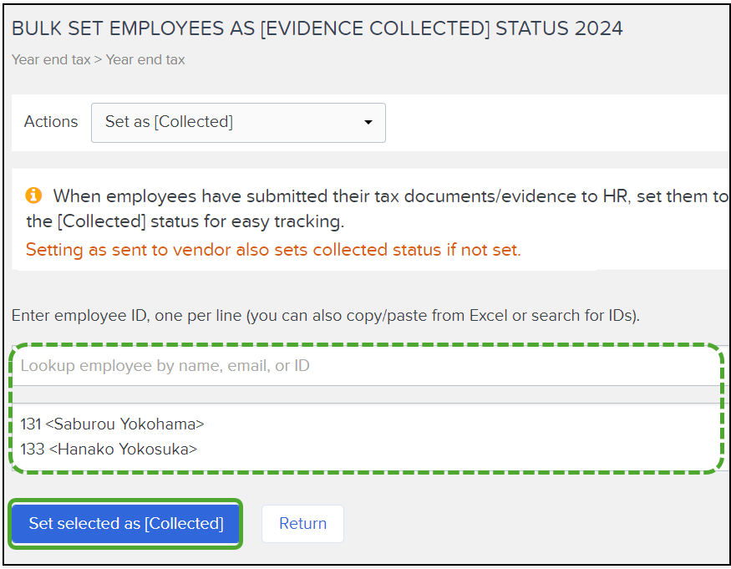
Task: Select the 133 Hanako Yokosuka line
Action: tap(109, 450)
